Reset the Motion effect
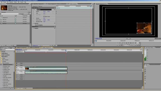161x91 pixels. (55, 10)
